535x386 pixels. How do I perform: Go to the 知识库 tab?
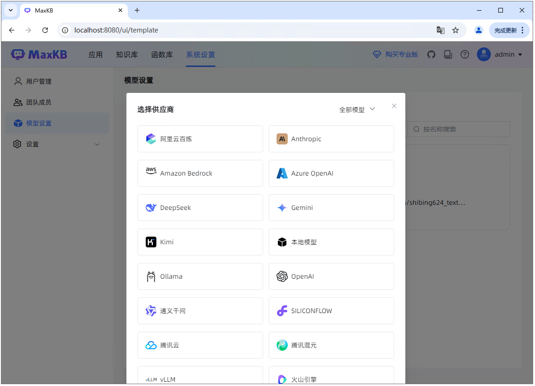[127, 54]
